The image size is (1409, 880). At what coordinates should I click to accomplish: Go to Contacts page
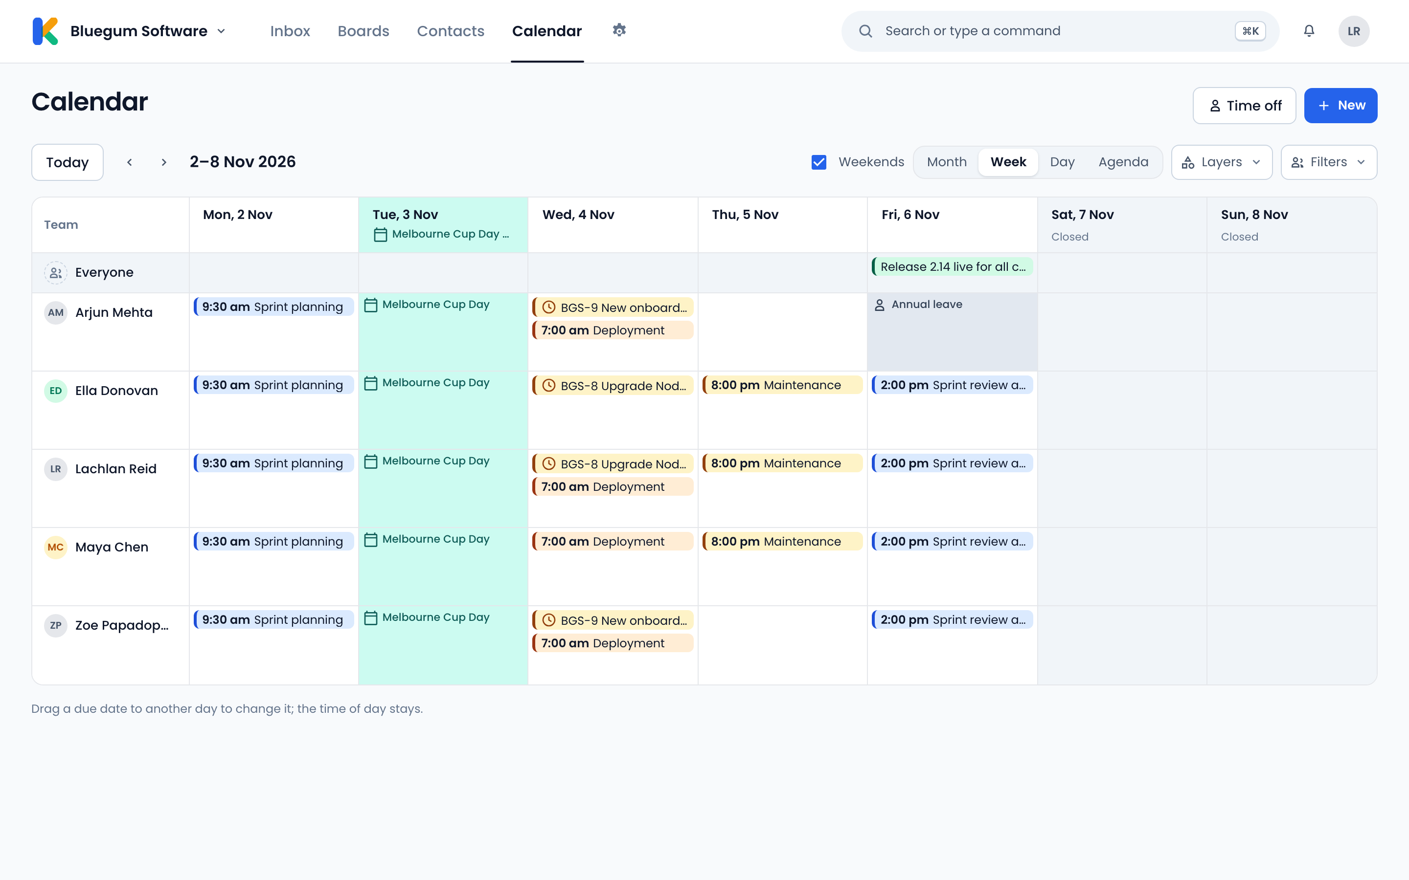tap(451, 31)
